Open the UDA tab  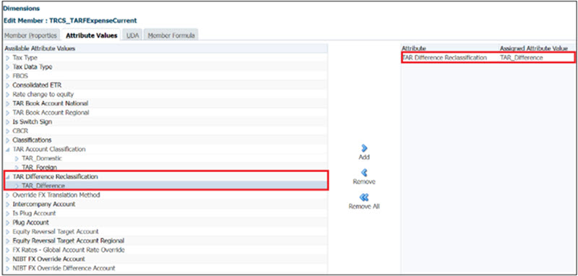[x=132, y=35]
